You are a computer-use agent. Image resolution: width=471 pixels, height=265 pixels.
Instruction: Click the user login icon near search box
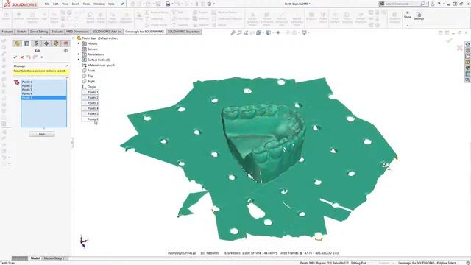433,4
